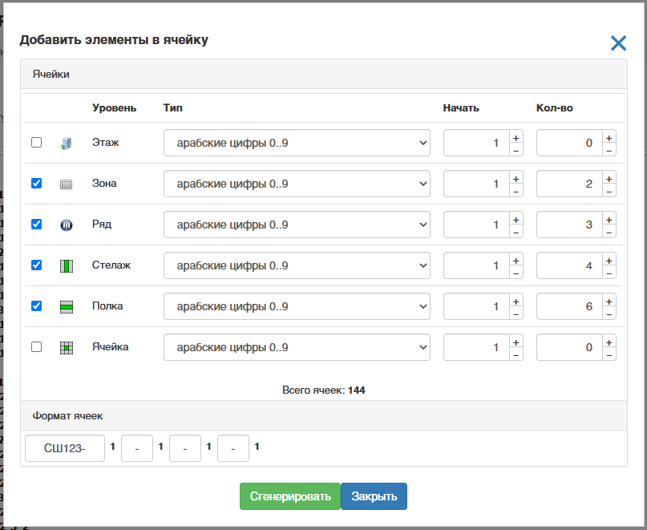Increase the Полка start value with plus
Viewport: 647px width, 530px height.
click(516, 301)
